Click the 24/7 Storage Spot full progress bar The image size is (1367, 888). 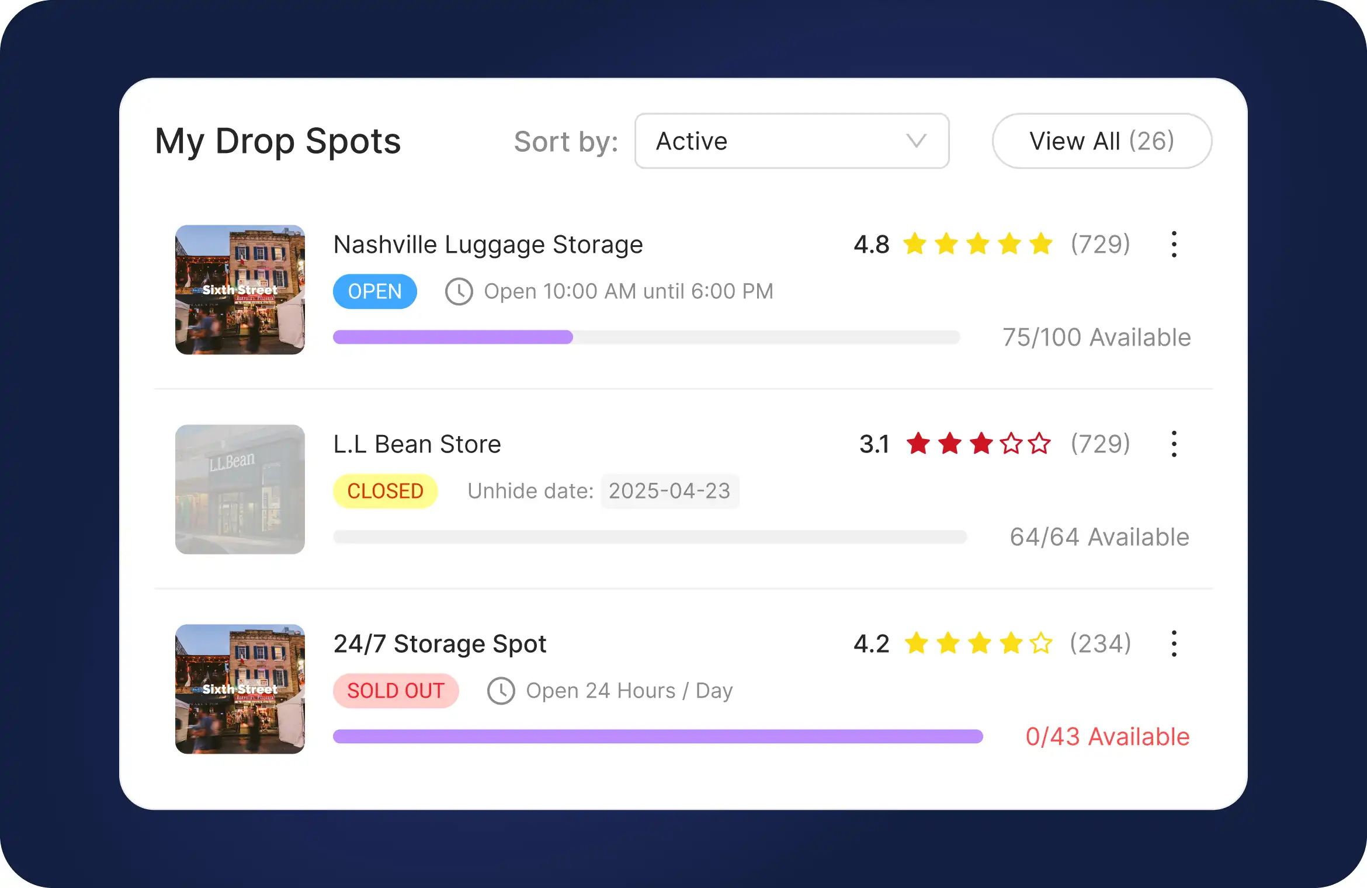pos(658,736)
